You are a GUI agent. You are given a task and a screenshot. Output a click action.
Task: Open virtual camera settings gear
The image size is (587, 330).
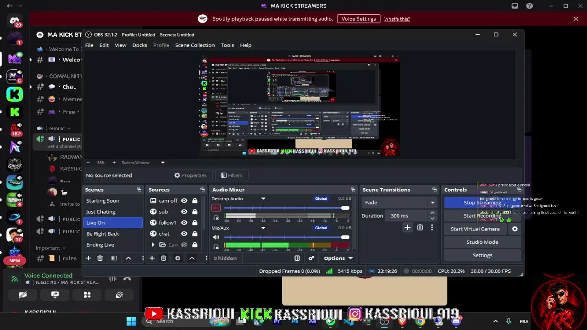click(515, 229)
